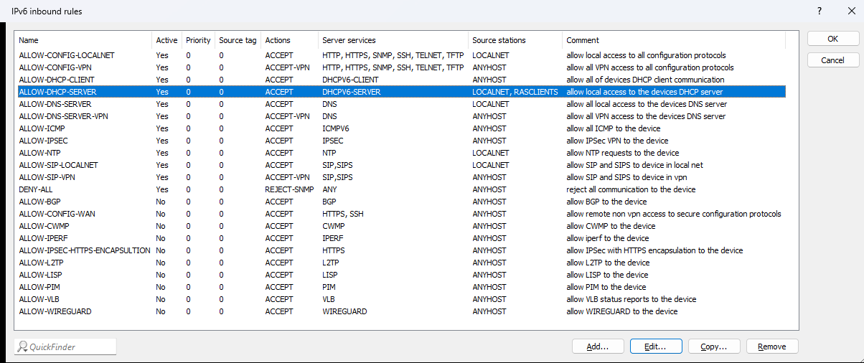Remove the selected rule
The width and height of the screenshot is (864, 363).
coord(772,346)
